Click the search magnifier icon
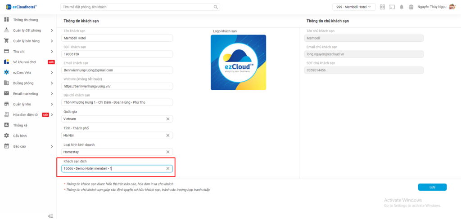Screen dimensions: 461x219 [216, 7]
